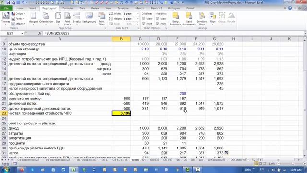Image resolution: width=307 pixels, height=173 pixels.
Task: Click the Save icon in quick access toolbar
Action: tap(9, 2)
